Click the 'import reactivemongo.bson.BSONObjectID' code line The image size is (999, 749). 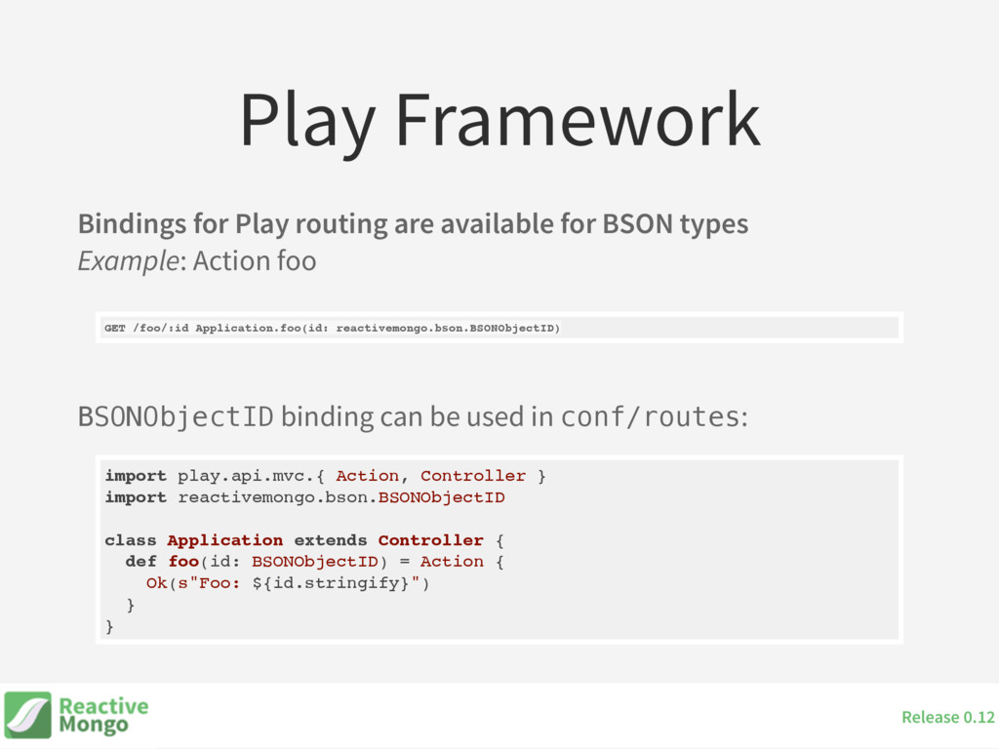[305, 497]
